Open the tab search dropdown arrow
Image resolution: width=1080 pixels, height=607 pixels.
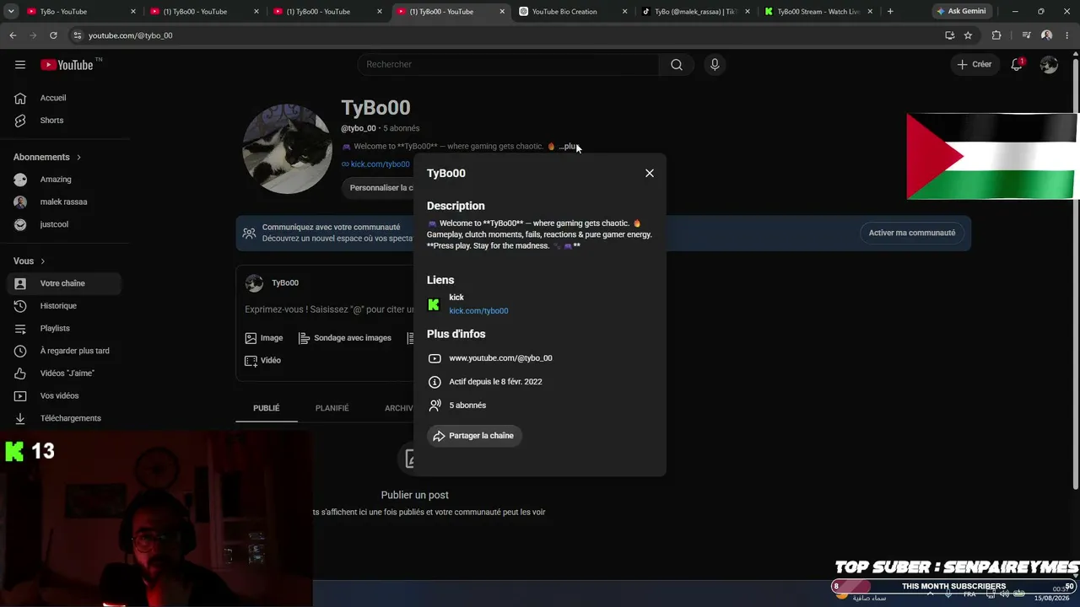pyautogui.click(x=11, y=12)
